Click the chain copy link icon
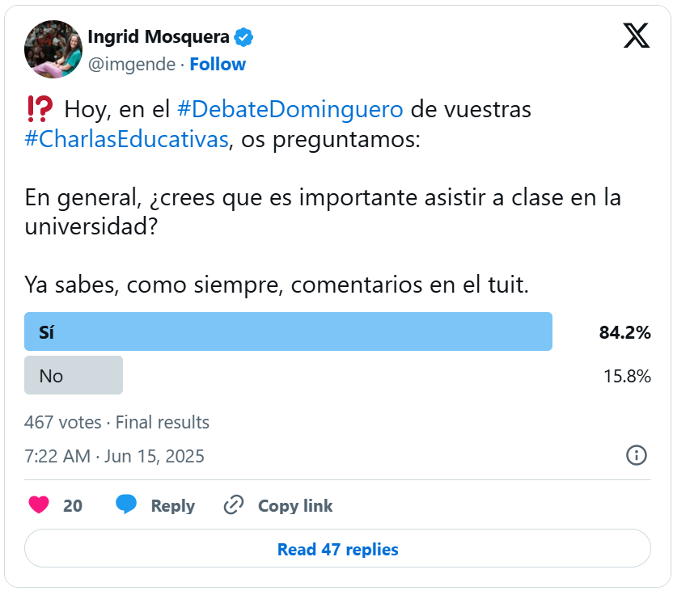 (234, 505)
